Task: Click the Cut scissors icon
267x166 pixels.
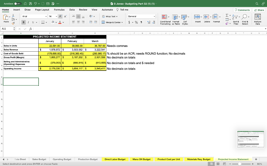Action: click(x=13, y=15)
